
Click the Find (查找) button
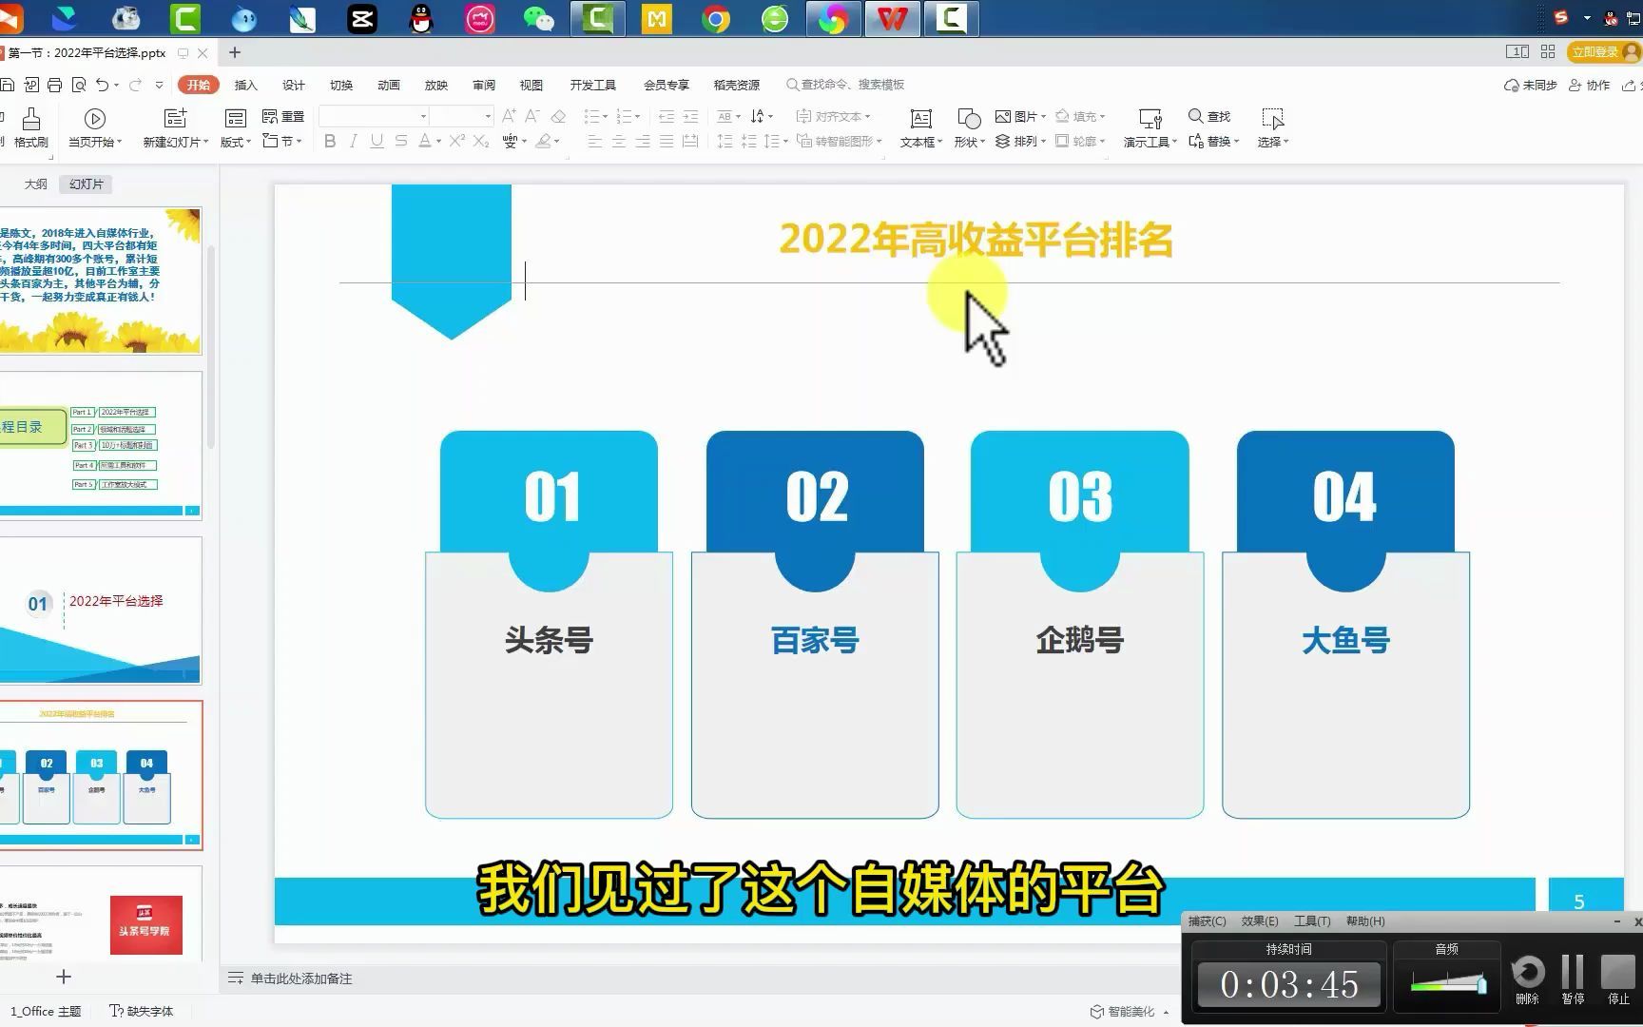pos(1208,116)
